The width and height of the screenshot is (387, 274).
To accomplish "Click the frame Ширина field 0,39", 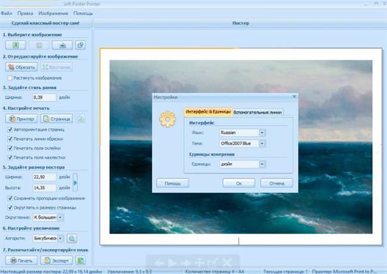I will 45,97.
